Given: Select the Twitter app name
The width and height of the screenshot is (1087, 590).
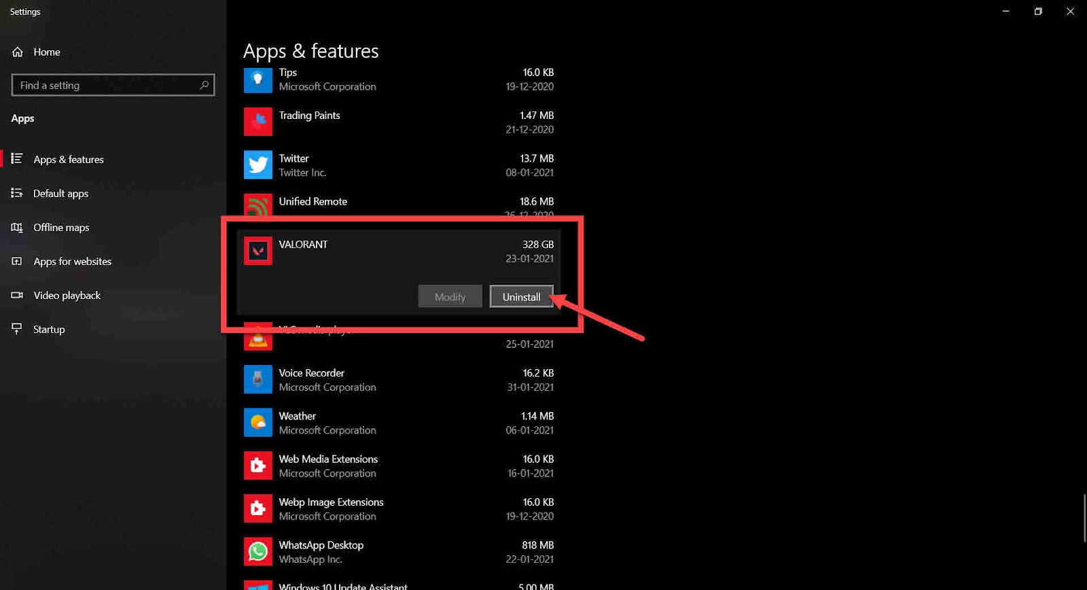Looking at the screenshot, I should tap(293, 158).
